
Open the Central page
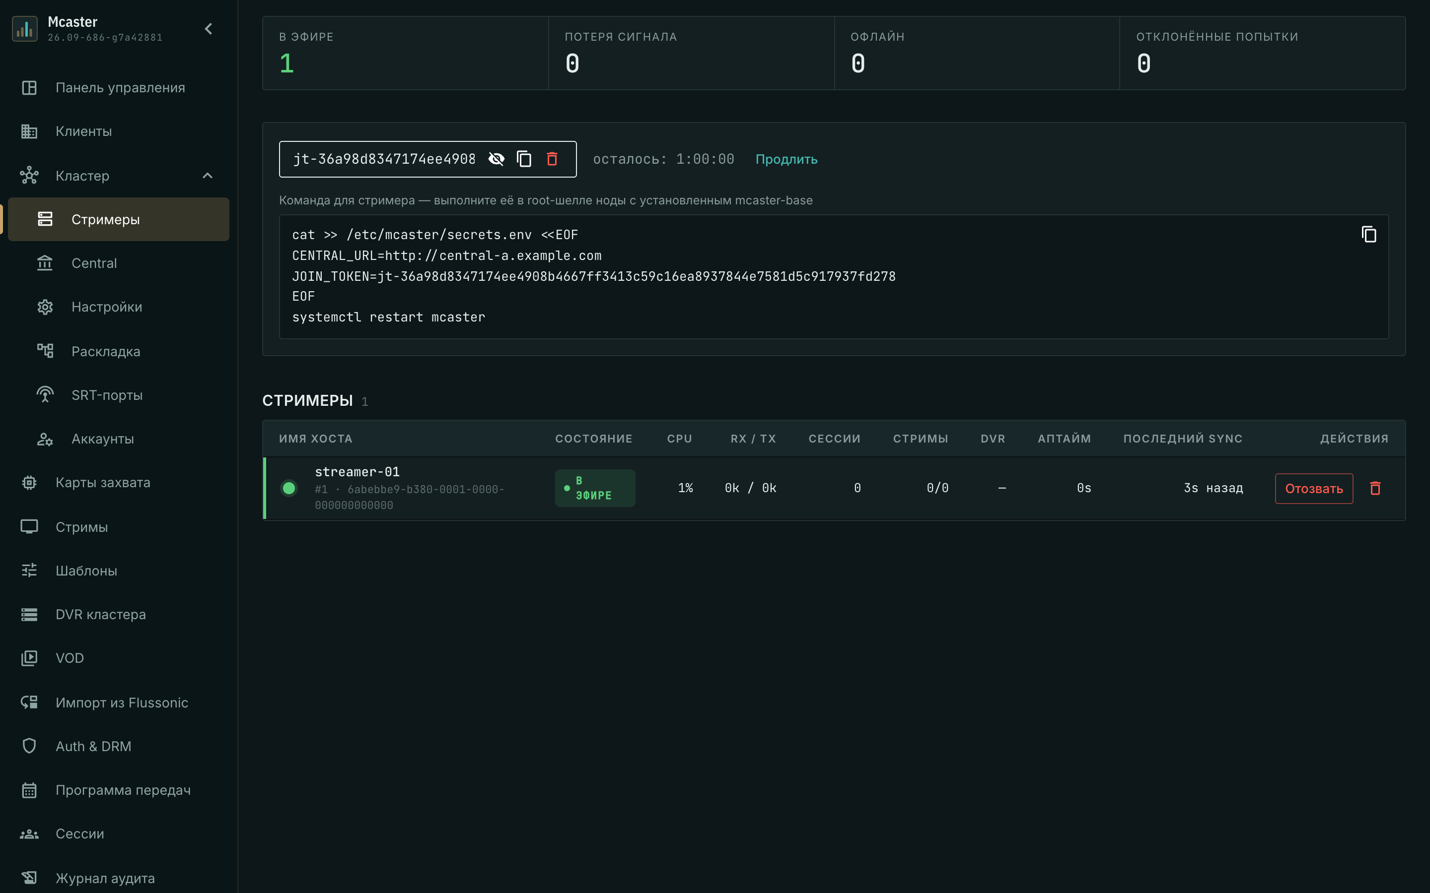pos(119,263)
